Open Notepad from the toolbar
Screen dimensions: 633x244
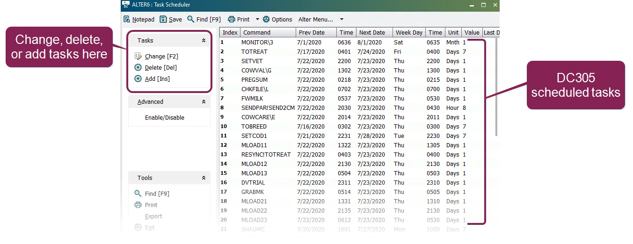click(x=138, y=19)
